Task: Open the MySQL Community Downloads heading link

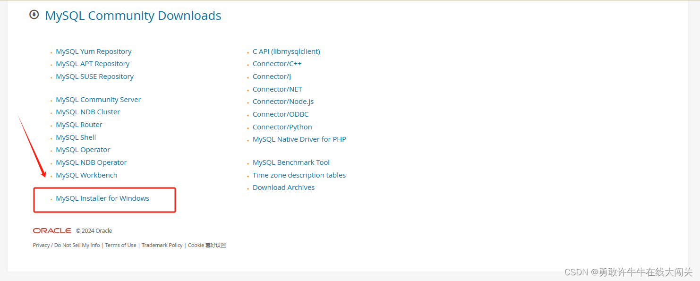Action: tap(133, 16)
